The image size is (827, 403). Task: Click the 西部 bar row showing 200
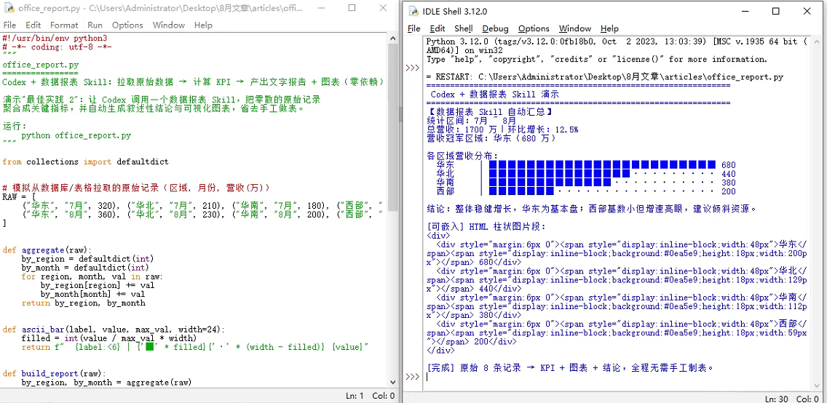(585, 191)
